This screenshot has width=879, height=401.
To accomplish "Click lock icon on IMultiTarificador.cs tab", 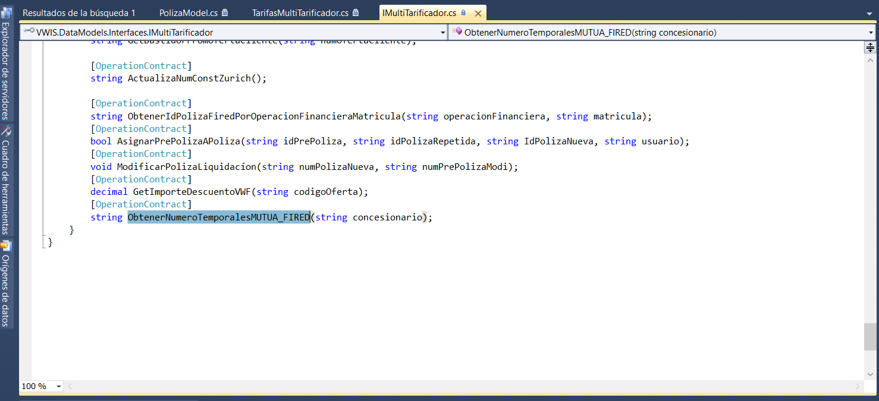I will point(463,12).
